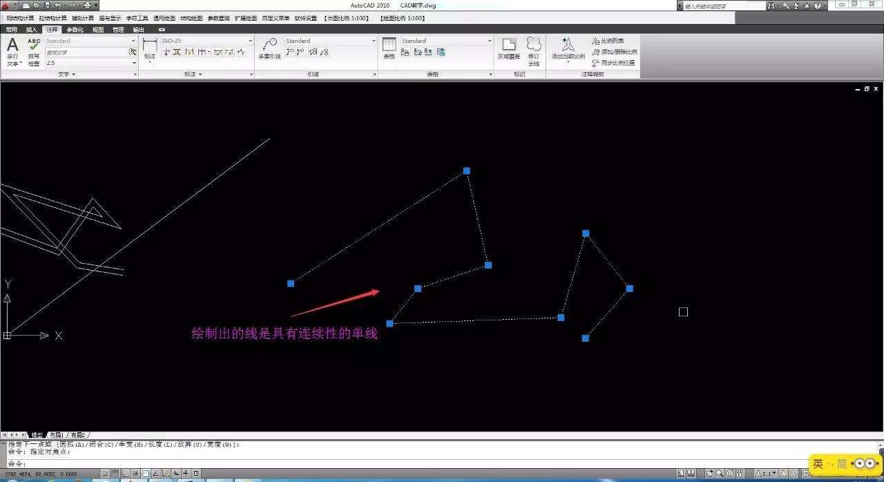Click the find text search icon
The height and width of the screenshot is (482, 884).
point(132,52)
